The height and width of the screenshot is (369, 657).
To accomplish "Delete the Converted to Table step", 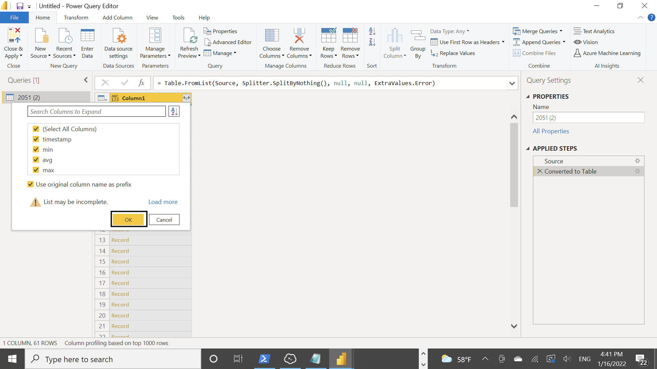I will click(x=540, y=171).
